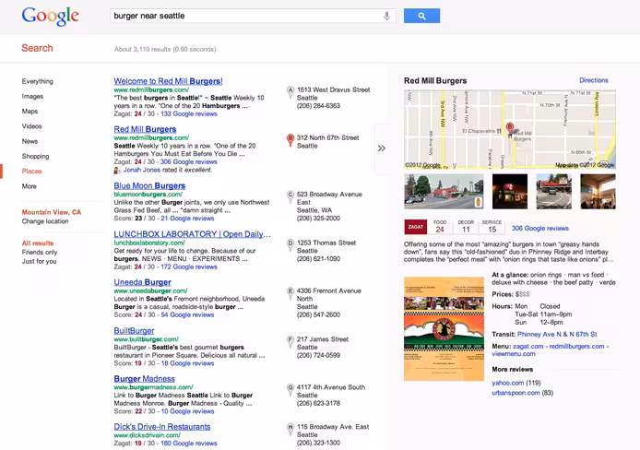The image size is (640, 450).
Task: Click the Red Mill Burgers map preview
Action: (510, 129)
